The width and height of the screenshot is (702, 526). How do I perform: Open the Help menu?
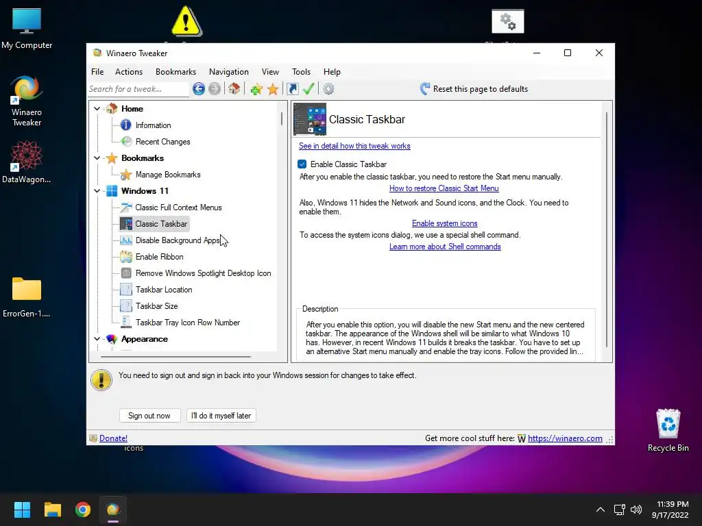pos(332,71)
